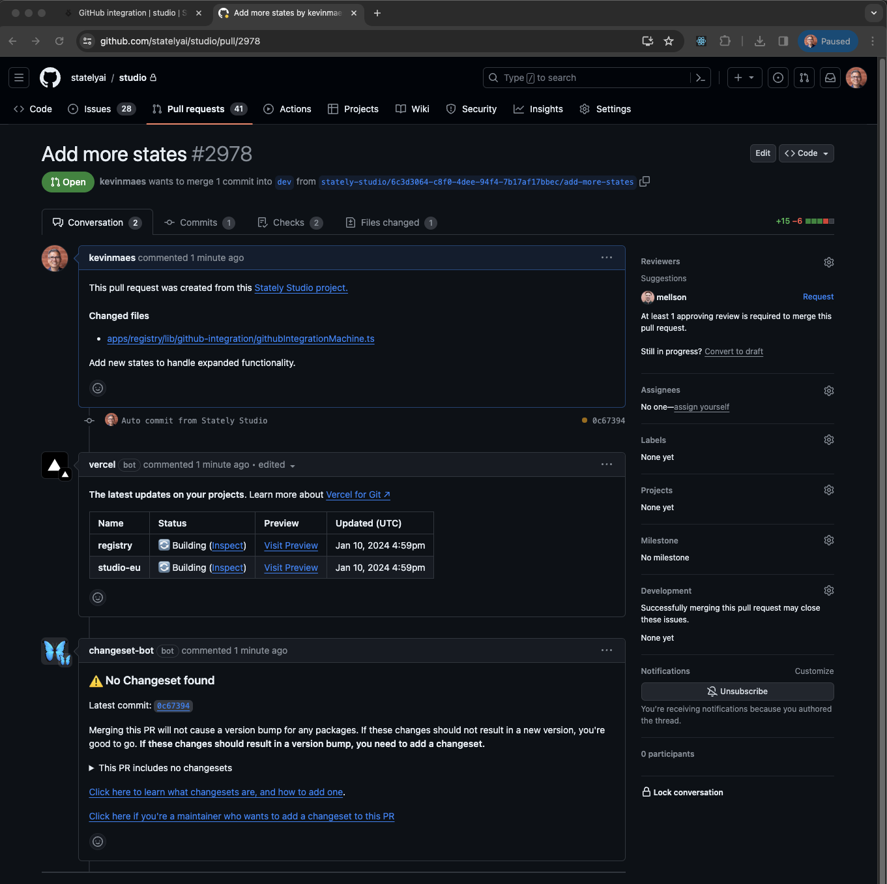
Task: Click the browser extensions puzzle icon
Action: point(725,40)
